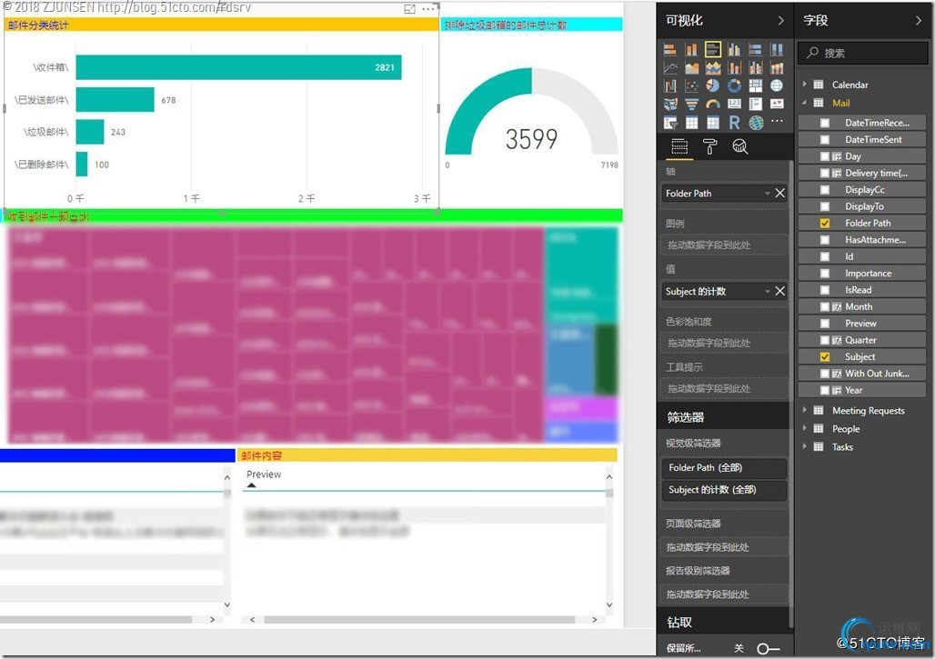
Task: Click the 收件箱 bar labeled 2821
Action: click(238, 67)
